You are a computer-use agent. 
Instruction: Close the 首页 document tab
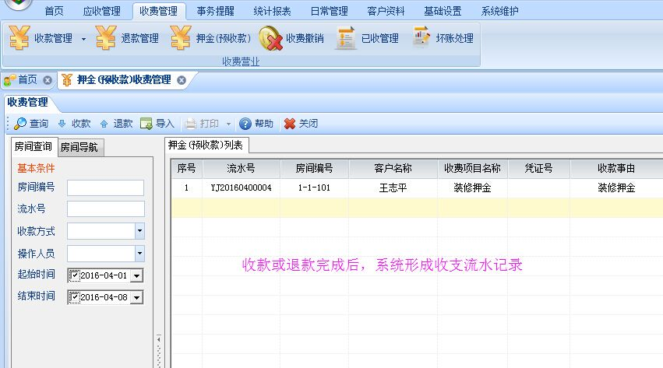[48, 80]
